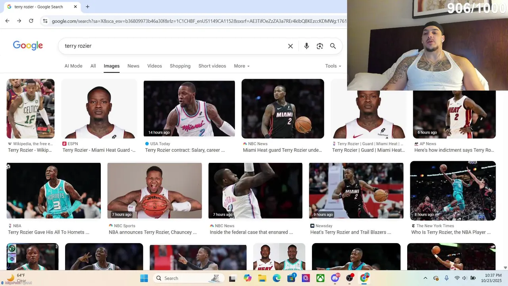Screen dimensions: 508x286
Task: Click 'NBA announces Terry Rozier, Chauncey' link
Action: pyautogui.click(x=153, y=232)
